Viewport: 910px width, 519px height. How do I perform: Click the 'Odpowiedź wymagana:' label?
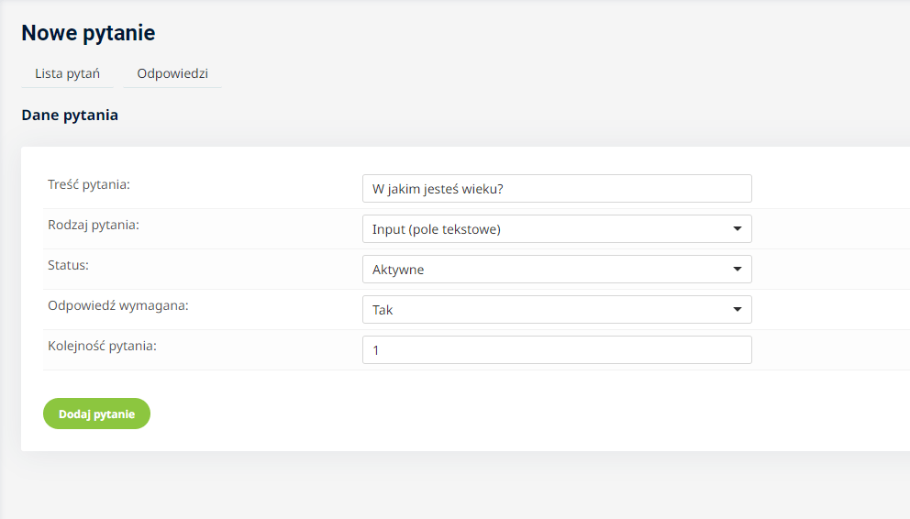[x=117, y=305]
